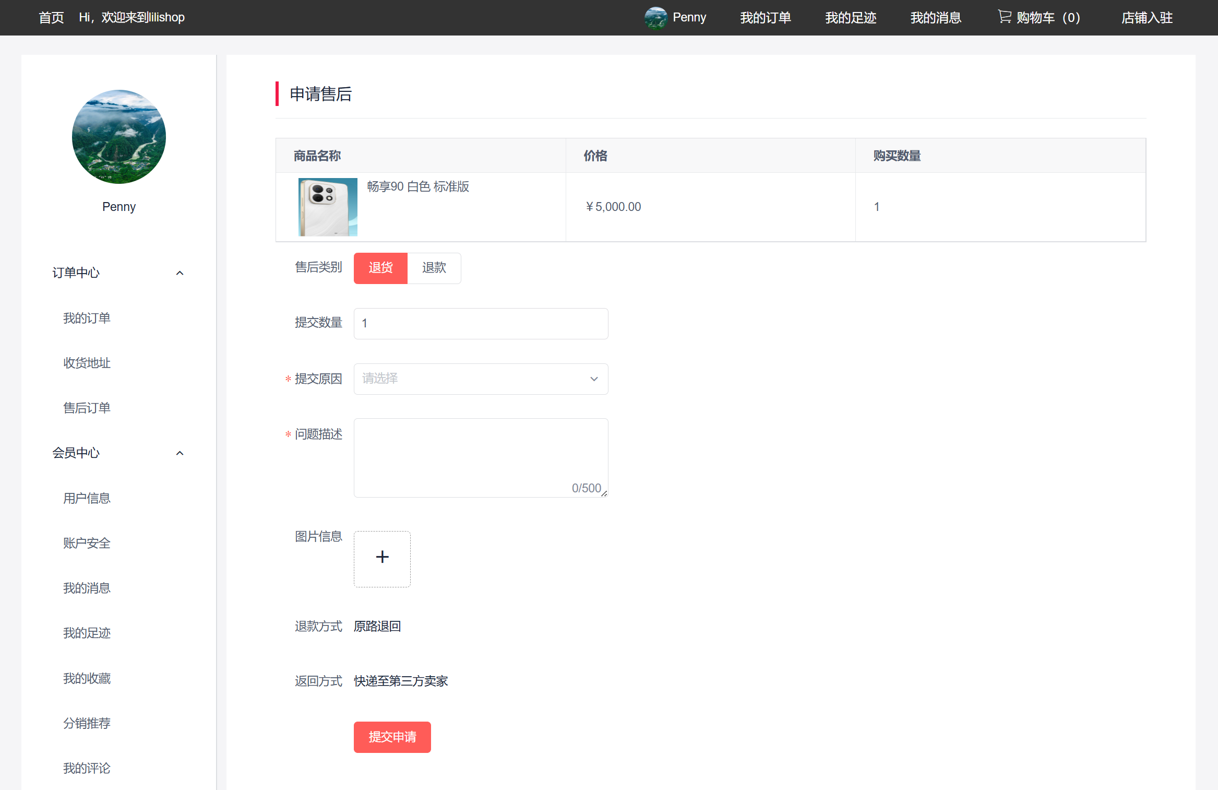Focus the 提交数量 input field
1218x790 pixels.
tap(481, 324)
